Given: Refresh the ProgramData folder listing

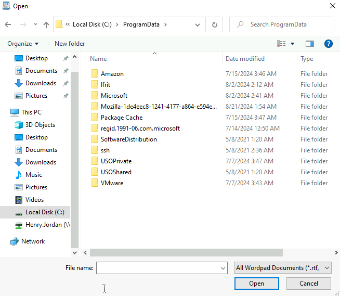Looking at the screenshot, I should point(215,24).
